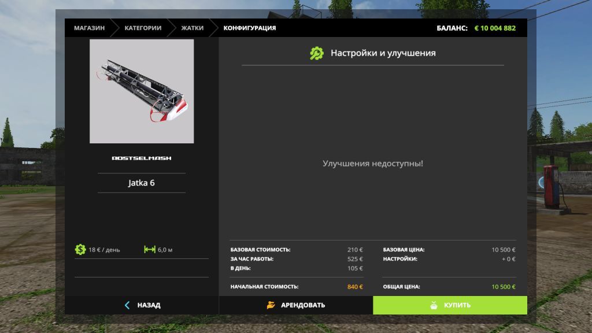This screenshot has height=333, width=592.
Task: Click the Rostselmash brand logo
Action: (x=142, y=158)
